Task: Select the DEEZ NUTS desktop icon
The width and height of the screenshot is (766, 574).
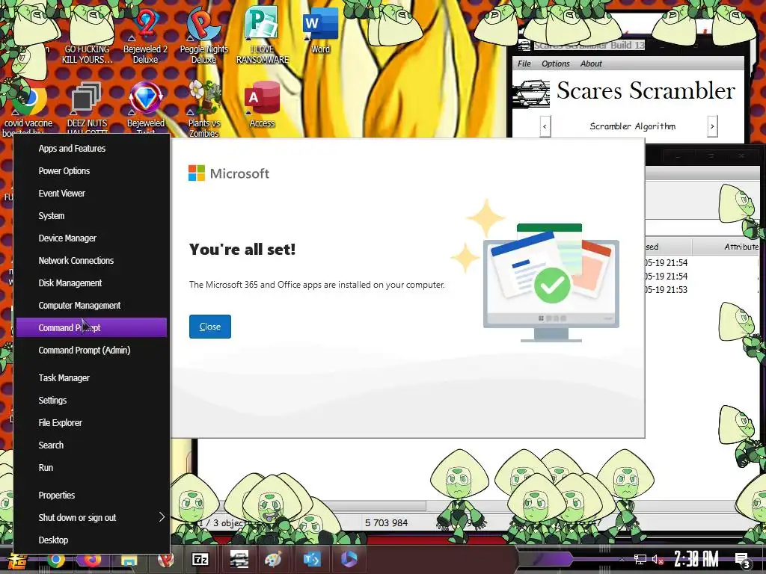Action: point(87,108)
